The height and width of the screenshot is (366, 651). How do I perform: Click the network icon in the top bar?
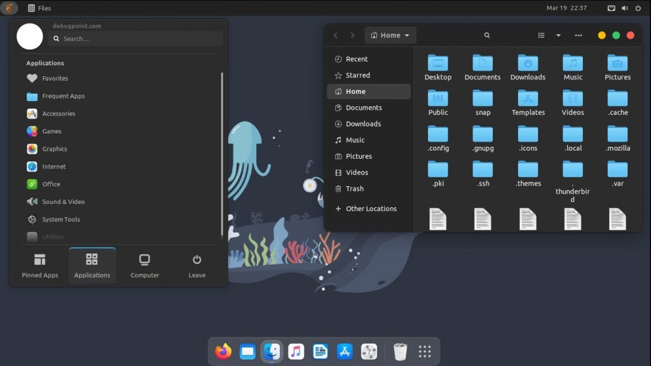pos(611,8)
